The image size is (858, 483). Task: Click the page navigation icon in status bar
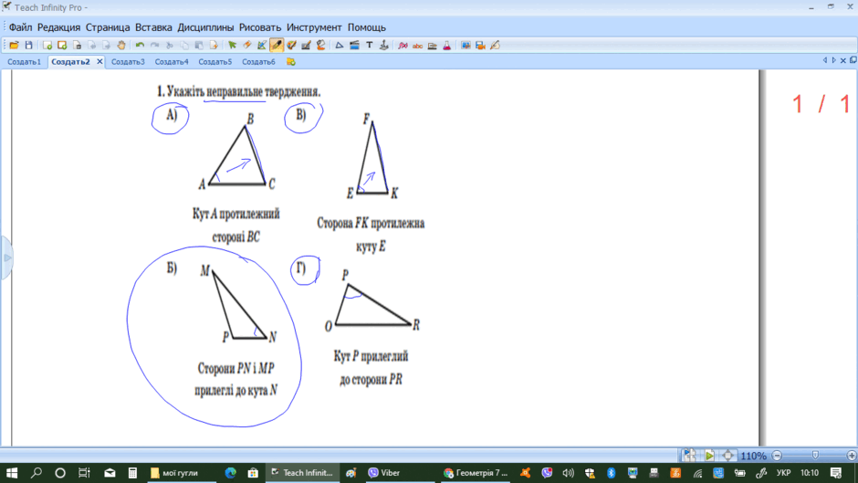coord(689,455)
